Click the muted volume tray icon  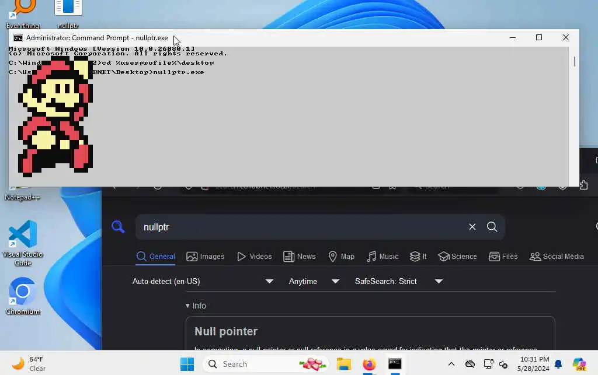[x=503, y=365]
